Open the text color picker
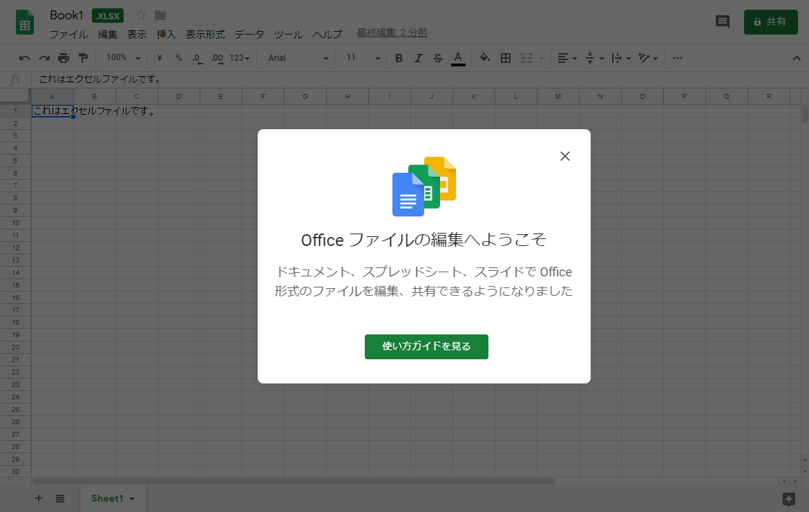809x512 pixels. [x=458, y=58]
